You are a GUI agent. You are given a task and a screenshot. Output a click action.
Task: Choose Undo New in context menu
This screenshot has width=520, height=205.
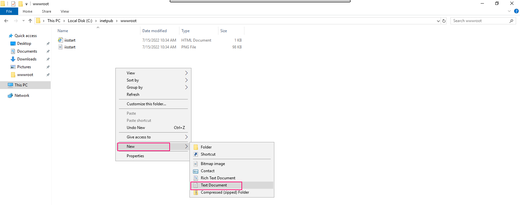coord(153,128)
